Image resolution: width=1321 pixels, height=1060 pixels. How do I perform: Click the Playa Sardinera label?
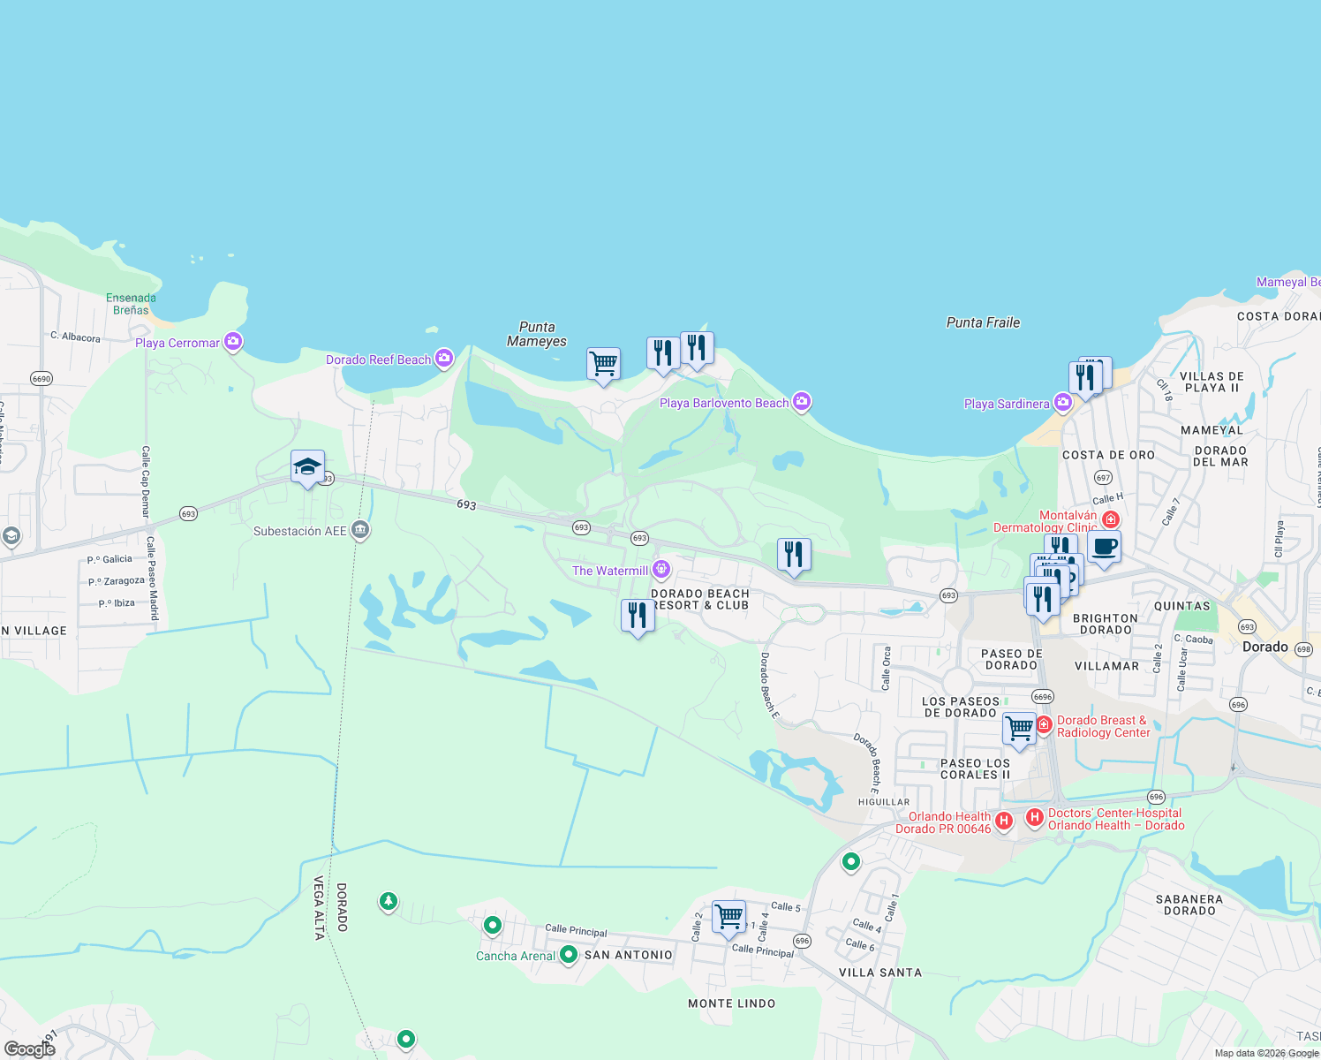click(x=1007, y=404)
